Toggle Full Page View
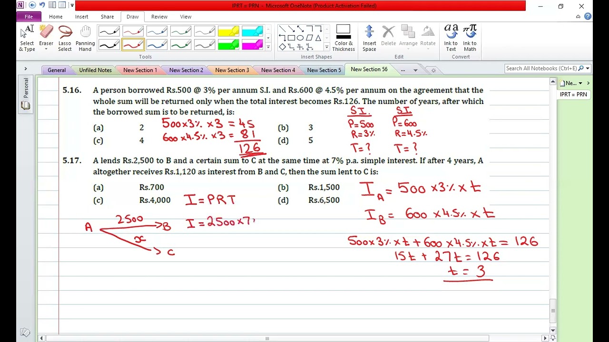 [x=62, y=5]
